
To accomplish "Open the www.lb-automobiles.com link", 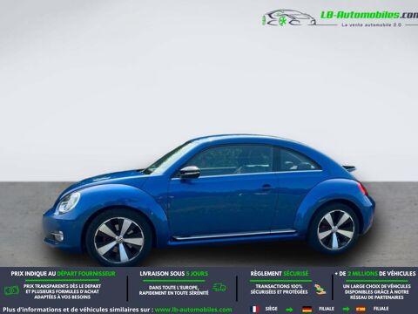I will 193,310.
